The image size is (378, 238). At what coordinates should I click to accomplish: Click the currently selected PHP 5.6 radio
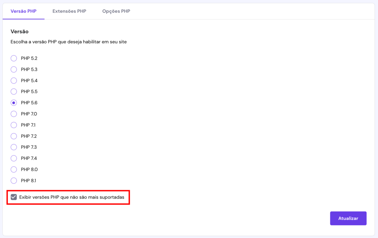point(14,102)
